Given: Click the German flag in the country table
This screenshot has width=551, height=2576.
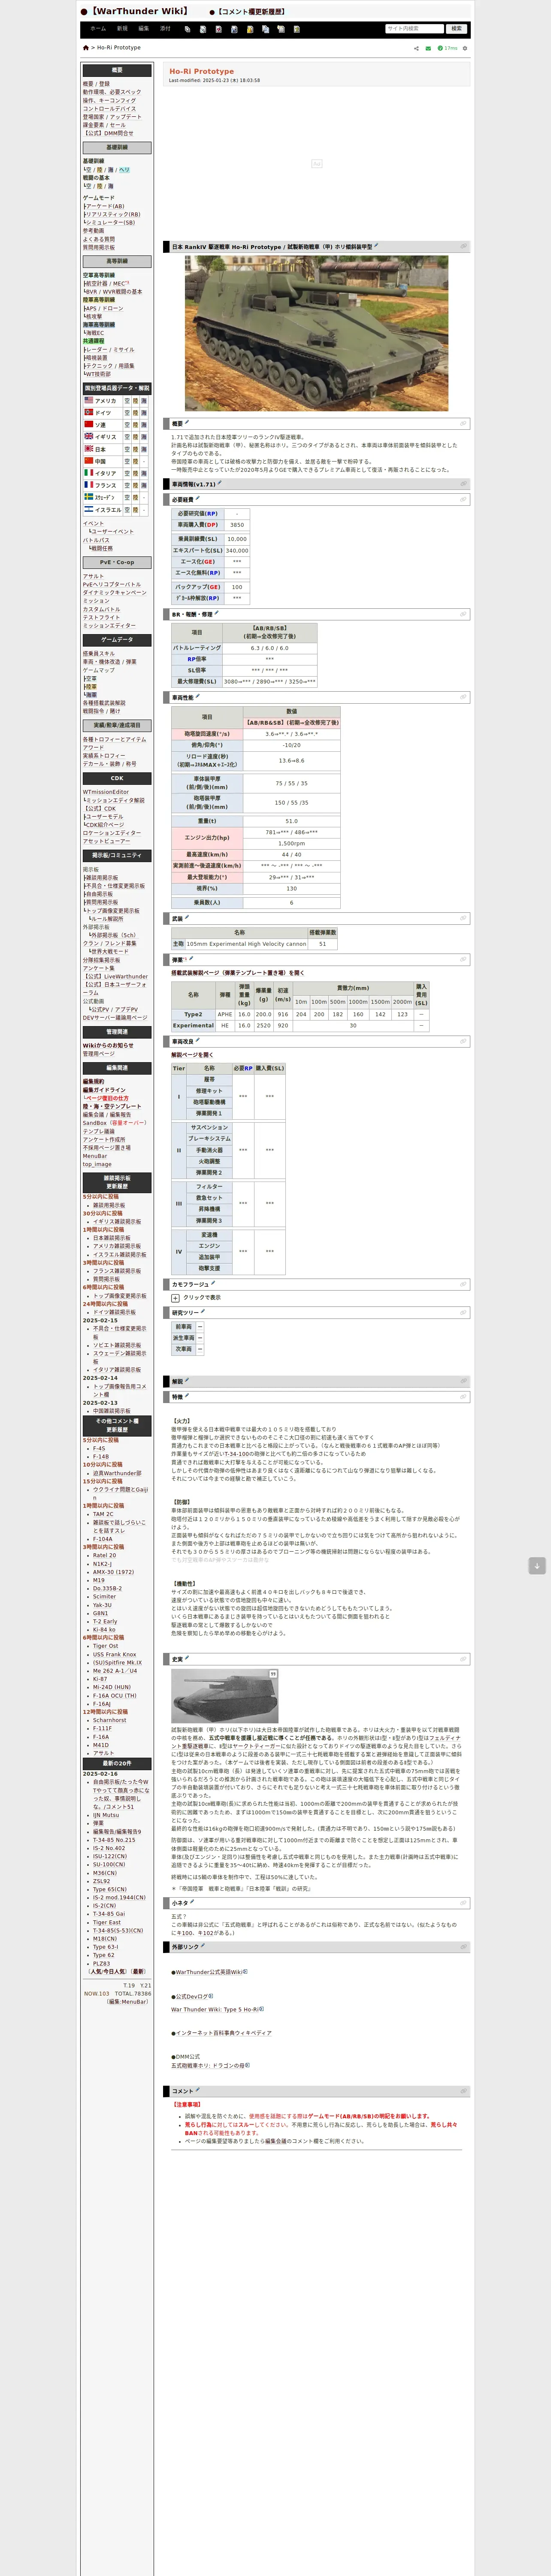Looking at the screenshot, I should pyautogui.click(x=88, y=413).
